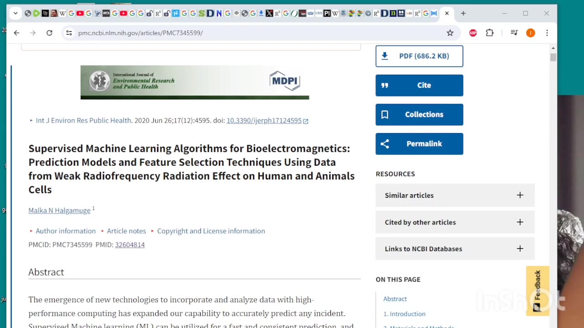Switch to the green S favicon tab

point(201,13)
